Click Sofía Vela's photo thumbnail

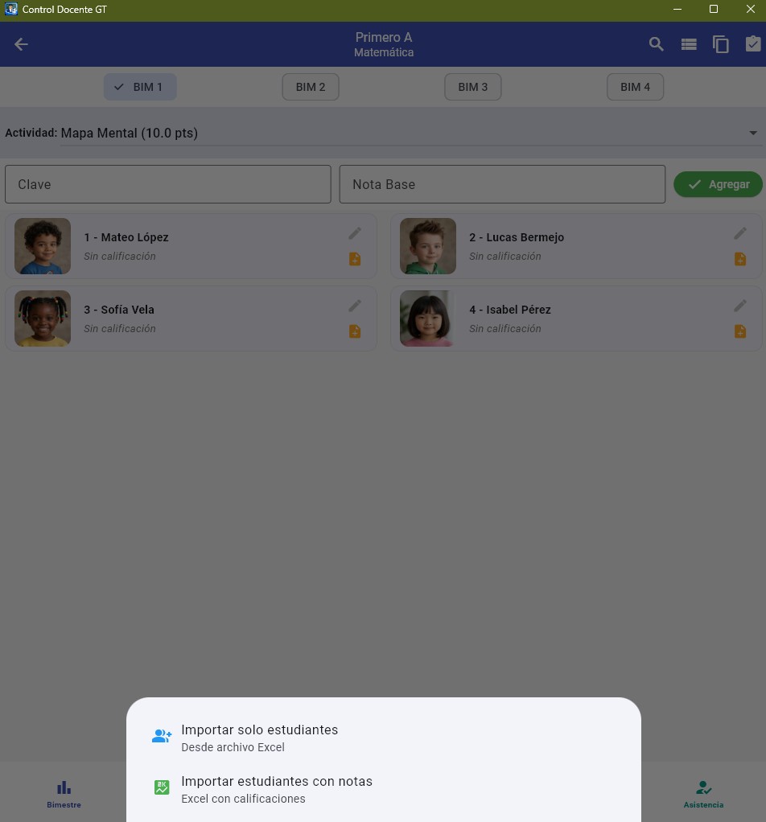point(43,319)
